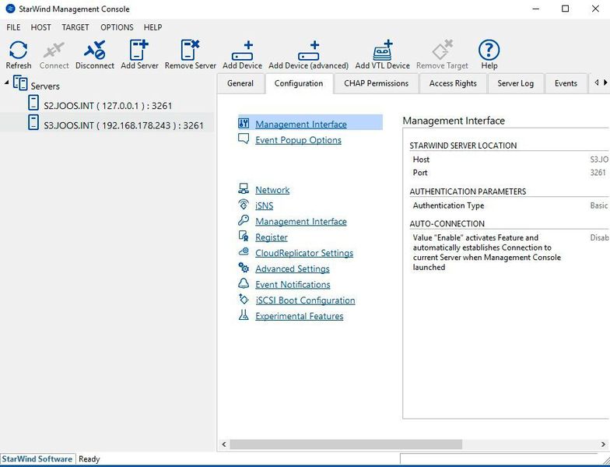Click StarWind Software in status bar

coord(37,459)
